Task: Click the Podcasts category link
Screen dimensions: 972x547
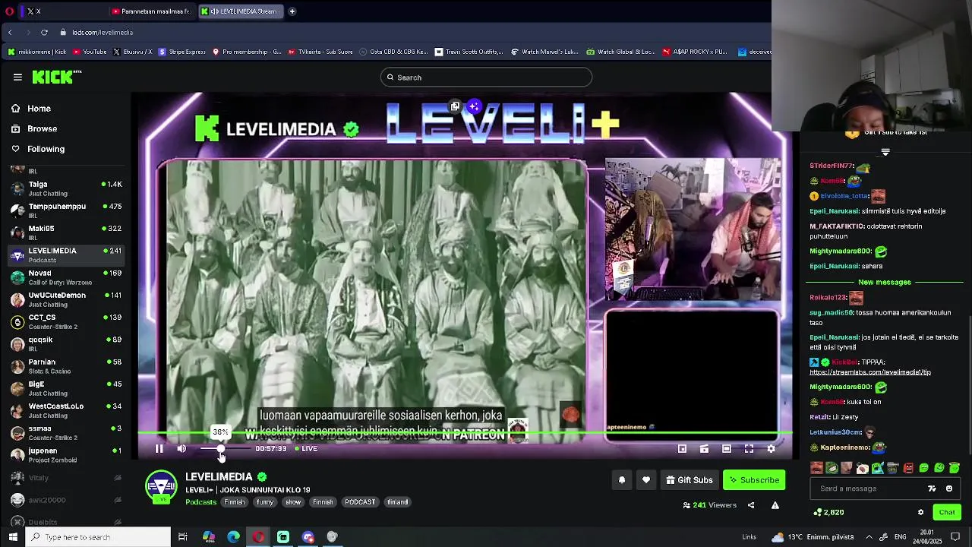Action: pyautogui.click(x=201, y=502)
